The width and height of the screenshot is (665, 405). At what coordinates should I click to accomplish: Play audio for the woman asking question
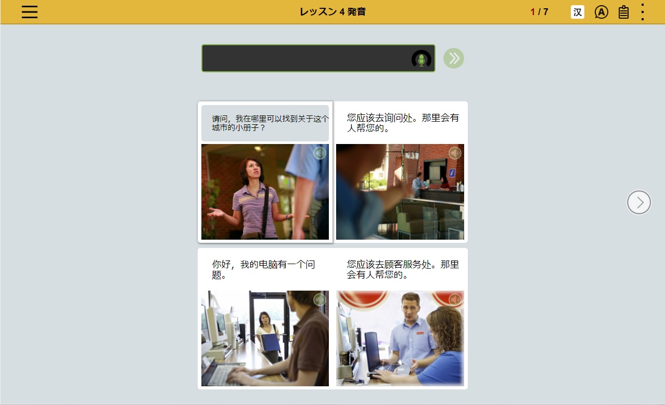319,153
